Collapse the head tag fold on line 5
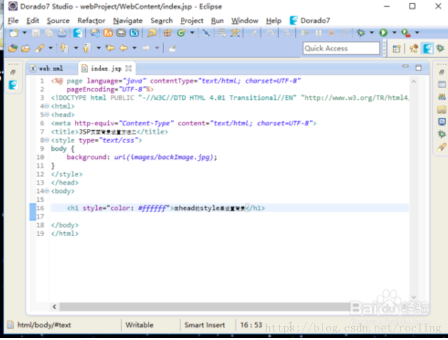This screenshot has width=448, height=340. click(x=47, y=115)
